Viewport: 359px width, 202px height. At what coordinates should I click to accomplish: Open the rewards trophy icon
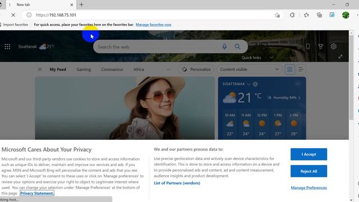coord(320,47)
